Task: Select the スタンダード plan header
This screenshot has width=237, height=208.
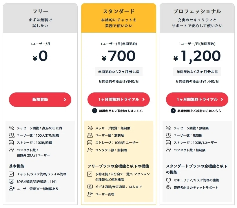Action: [119, 18]
